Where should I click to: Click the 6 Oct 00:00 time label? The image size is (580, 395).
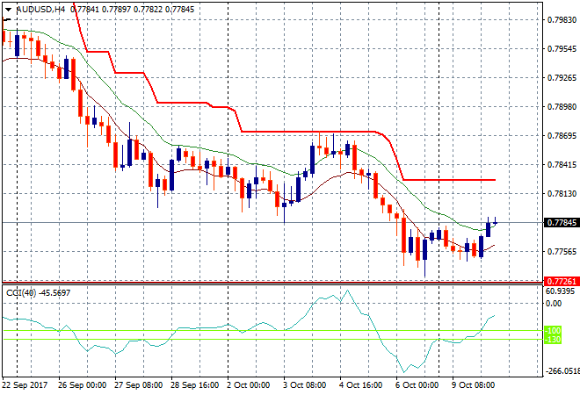click(417, 385)
